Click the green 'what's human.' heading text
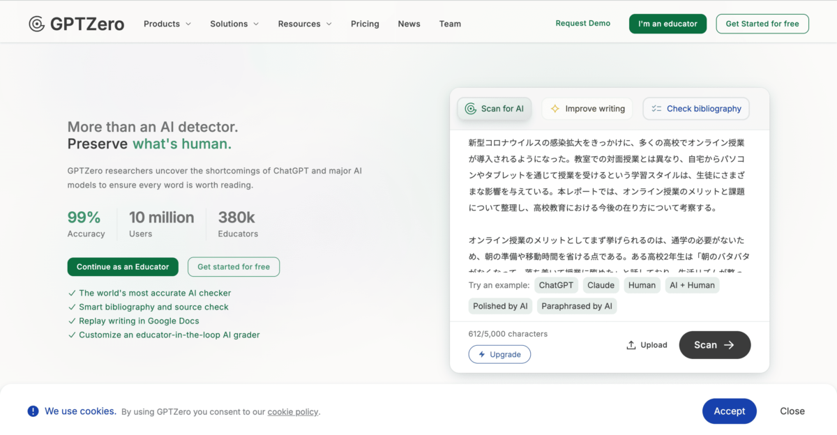 point(182,144)
